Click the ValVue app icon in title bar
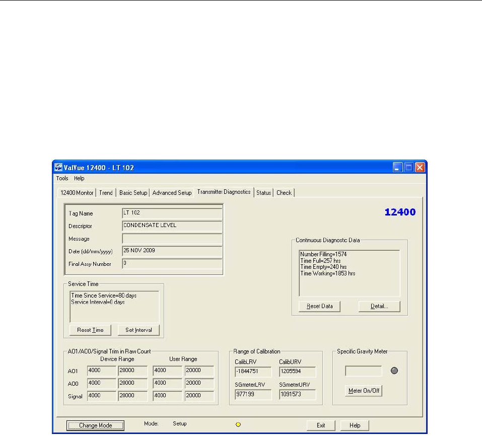 pos(58,168)
